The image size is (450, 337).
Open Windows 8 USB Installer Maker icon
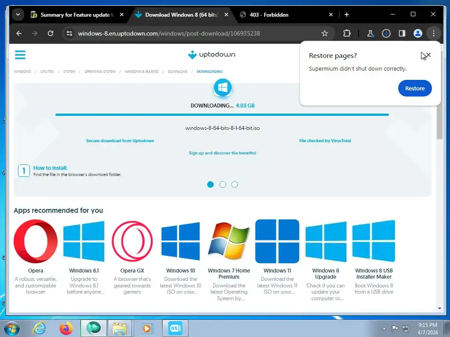tap(374, 241)
